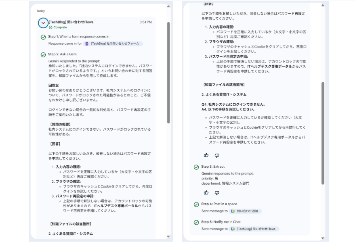
Task: Click the Today date label
Action: coord(40,11)
